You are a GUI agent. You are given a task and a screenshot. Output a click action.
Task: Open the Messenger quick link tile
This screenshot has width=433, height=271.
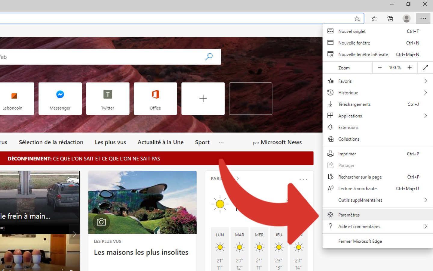click(60, 98)
